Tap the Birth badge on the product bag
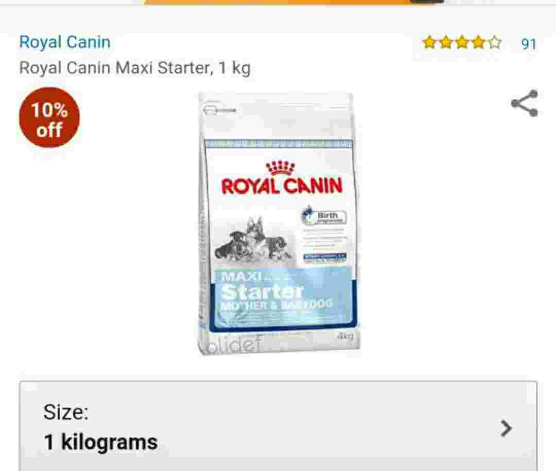556x471 pixels. 323,216
